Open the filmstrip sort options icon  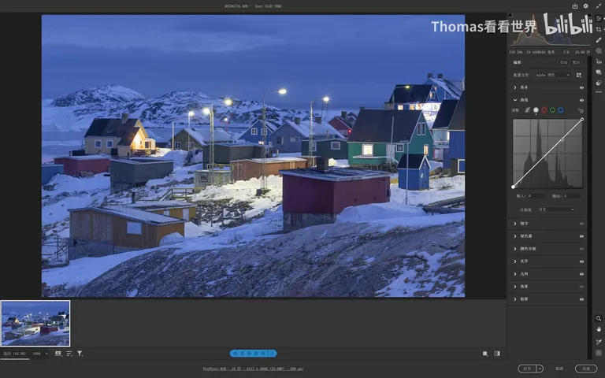(69, 354)
